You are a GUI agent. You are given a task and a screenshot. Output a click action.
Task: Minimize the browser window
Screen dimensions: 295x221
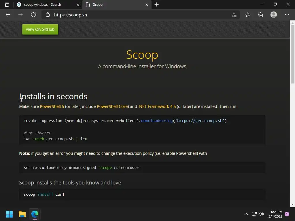point(262,4)
